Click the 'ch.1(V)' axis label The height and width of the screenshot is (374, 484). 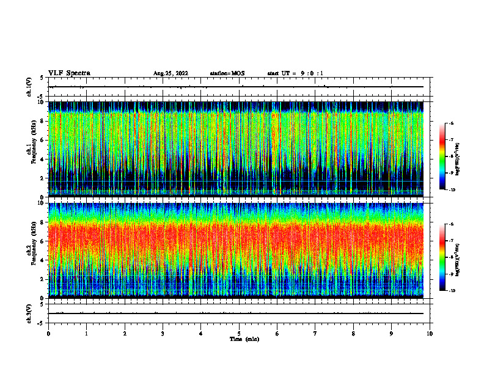[29, 87]
